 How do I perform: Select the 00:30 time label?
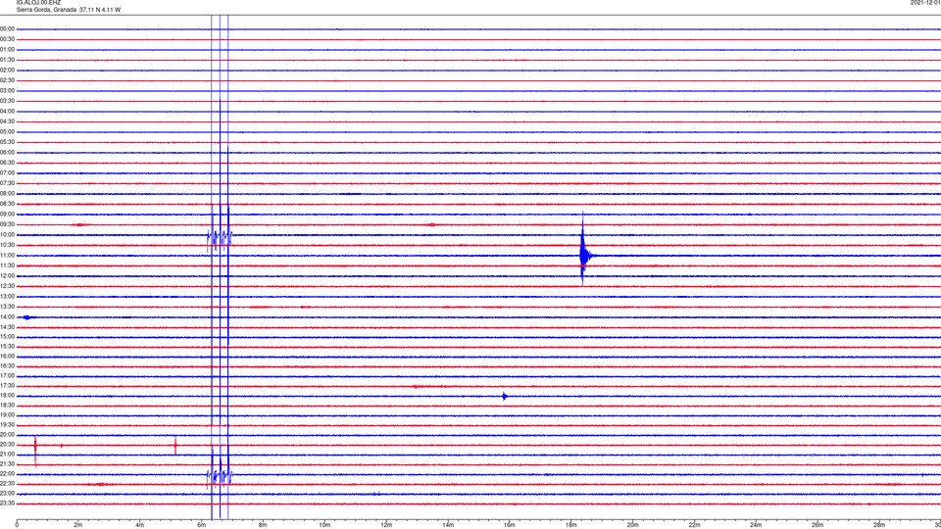pyautogui.click(x=7, y=39)
